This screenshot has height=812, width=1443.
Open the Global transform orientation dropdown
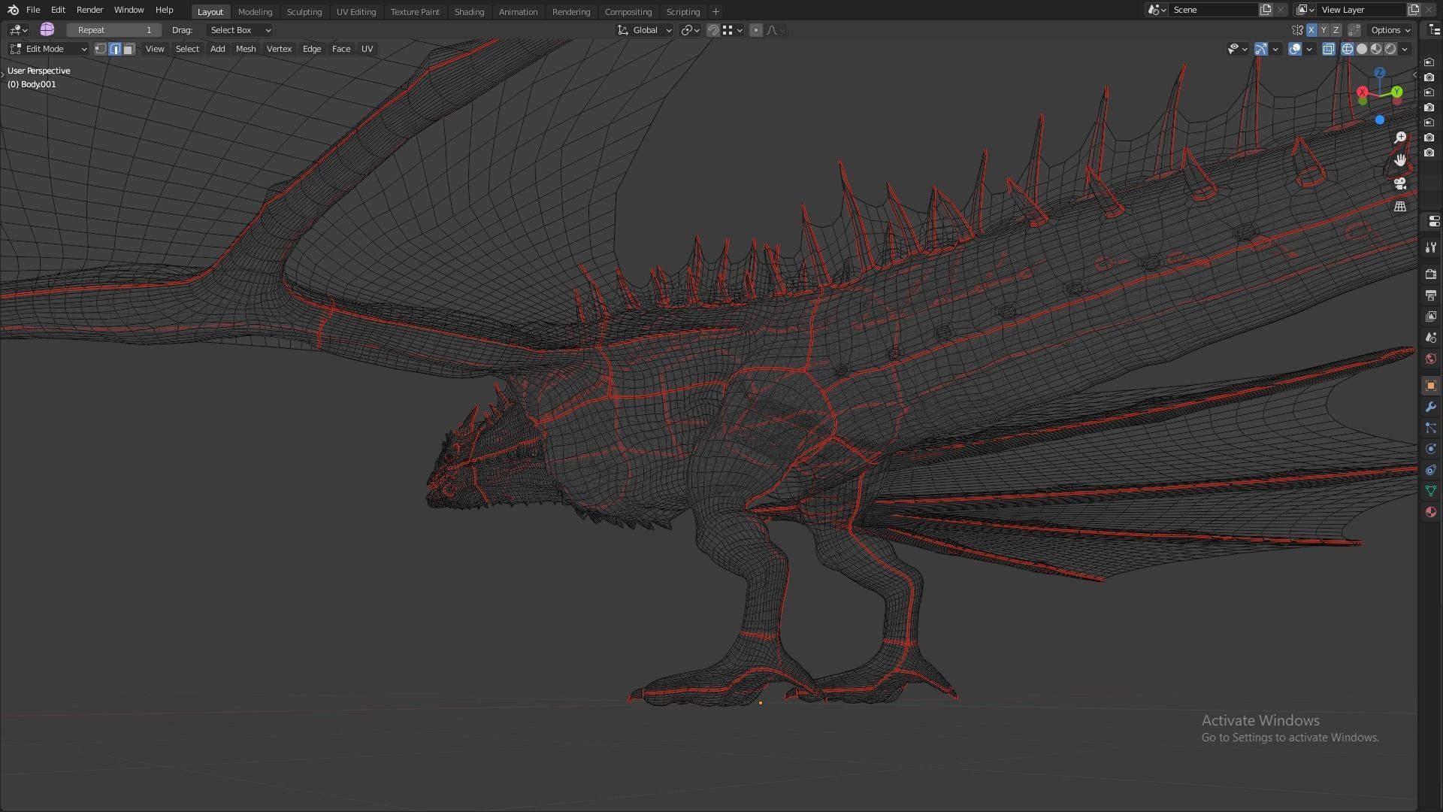[x=644, y=30]
